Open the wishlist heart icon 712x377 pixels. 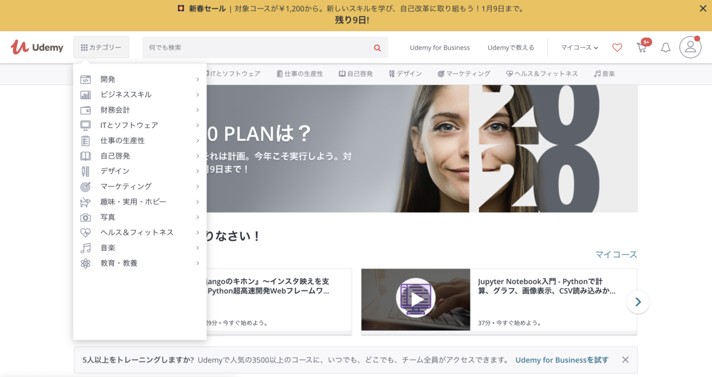[617, 47]
